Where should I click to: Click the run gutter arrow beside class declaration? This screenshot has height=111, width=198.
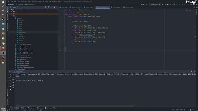click(62, 14)
